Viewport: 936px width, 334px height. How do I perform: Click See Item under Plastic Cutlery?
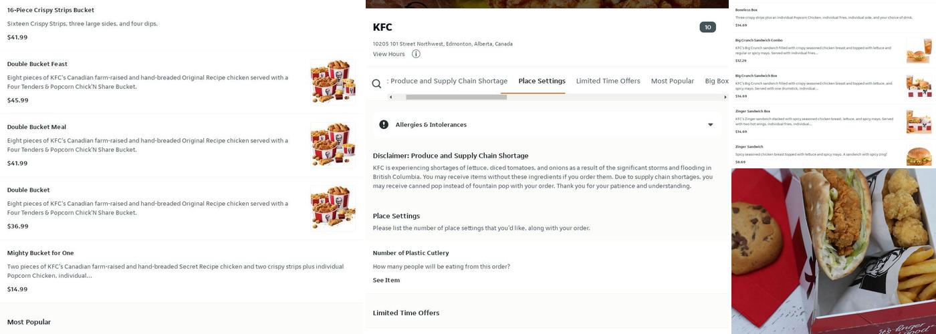(386, 281)
